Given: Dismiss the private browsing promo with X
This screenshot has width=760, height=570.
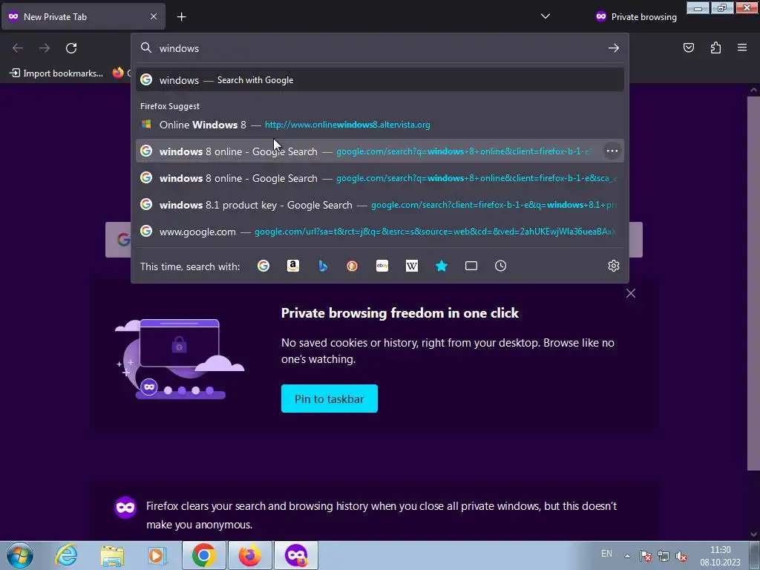Looking at the screenshot, I should 631,293.
